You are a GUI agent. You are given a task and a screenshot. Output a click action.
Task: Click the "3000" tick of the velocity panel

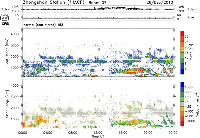click(14, 97)
